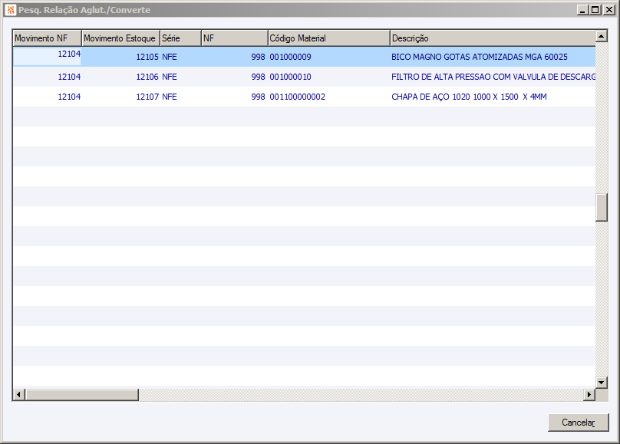Click the Código Material column header
This screenshot has height=444, width=620.
click(x=328, y=38)
